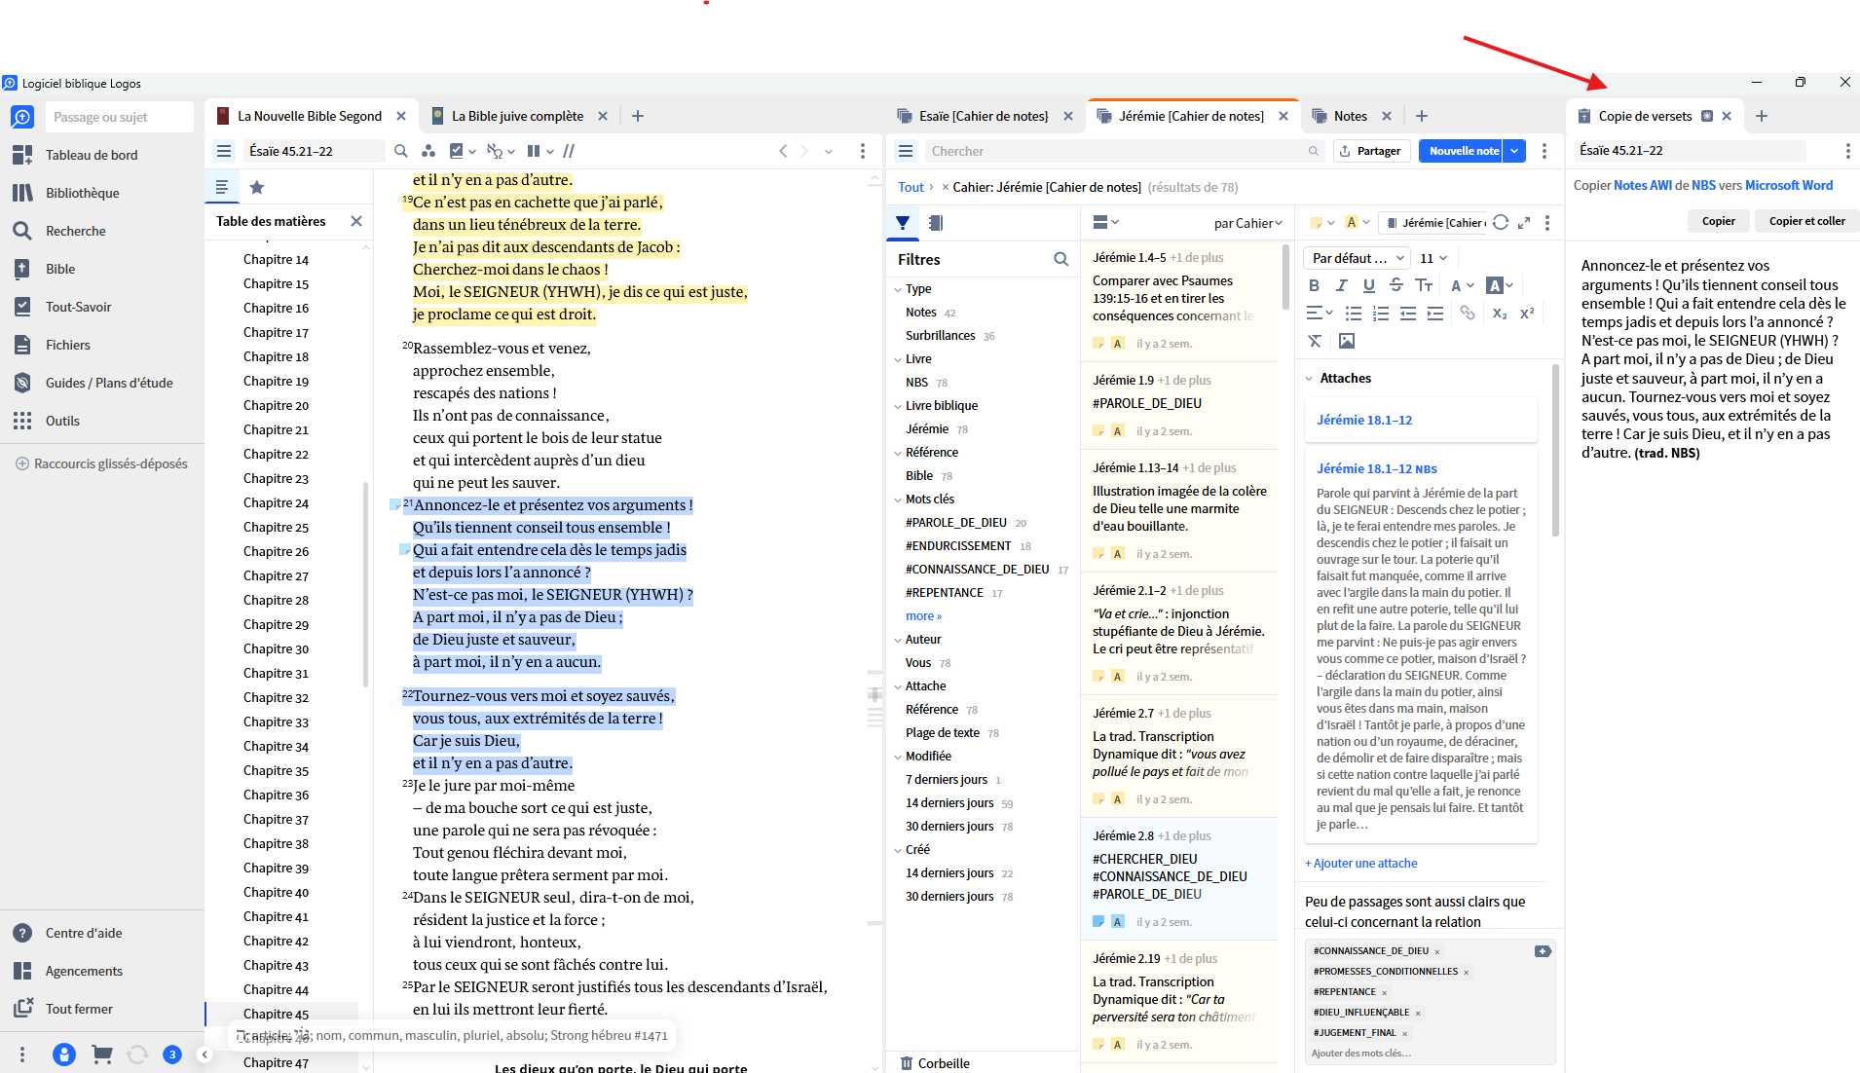Collapse the Modifiée filter group
The image size is (1860, 1073).
coord(898,757)
